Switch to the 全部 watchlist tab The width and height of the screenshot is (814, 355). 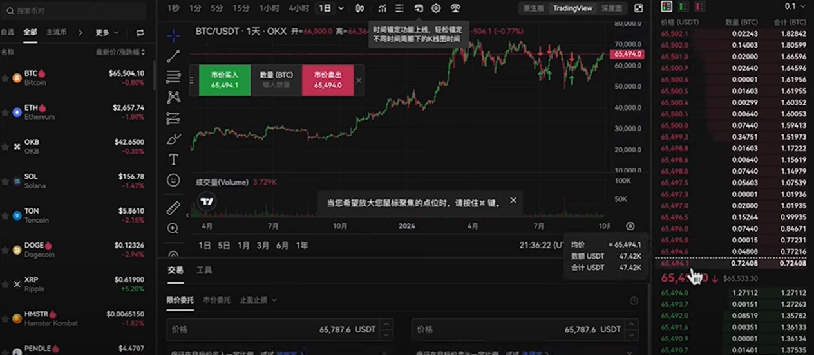point(30,32)
